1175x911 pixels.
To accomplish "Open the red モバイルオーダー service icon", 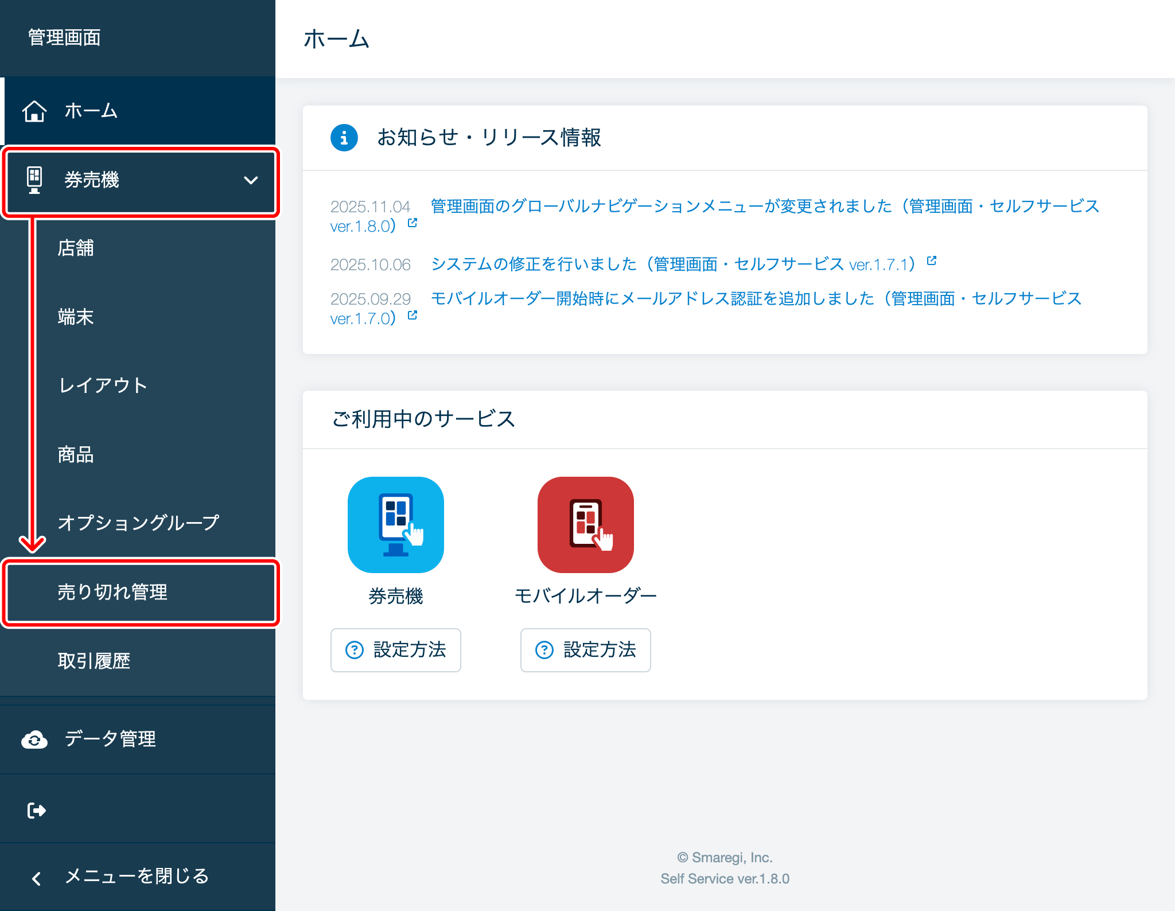I will pyautogui.click(x=585, y=524).
